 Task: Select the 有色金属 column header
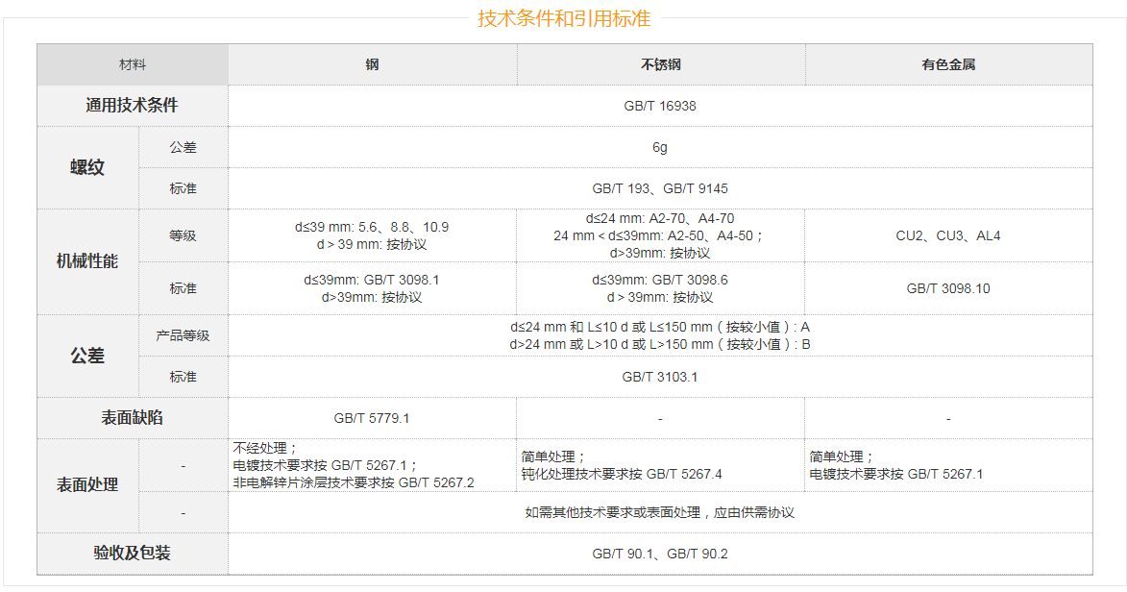948,64
